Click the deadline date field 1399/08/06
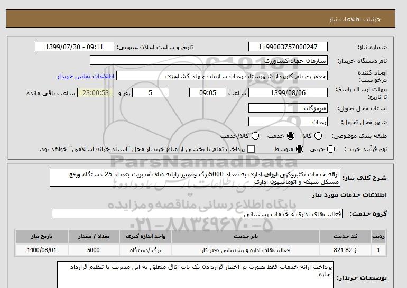The width and height of the screenshot is (407, 288). 288,92
